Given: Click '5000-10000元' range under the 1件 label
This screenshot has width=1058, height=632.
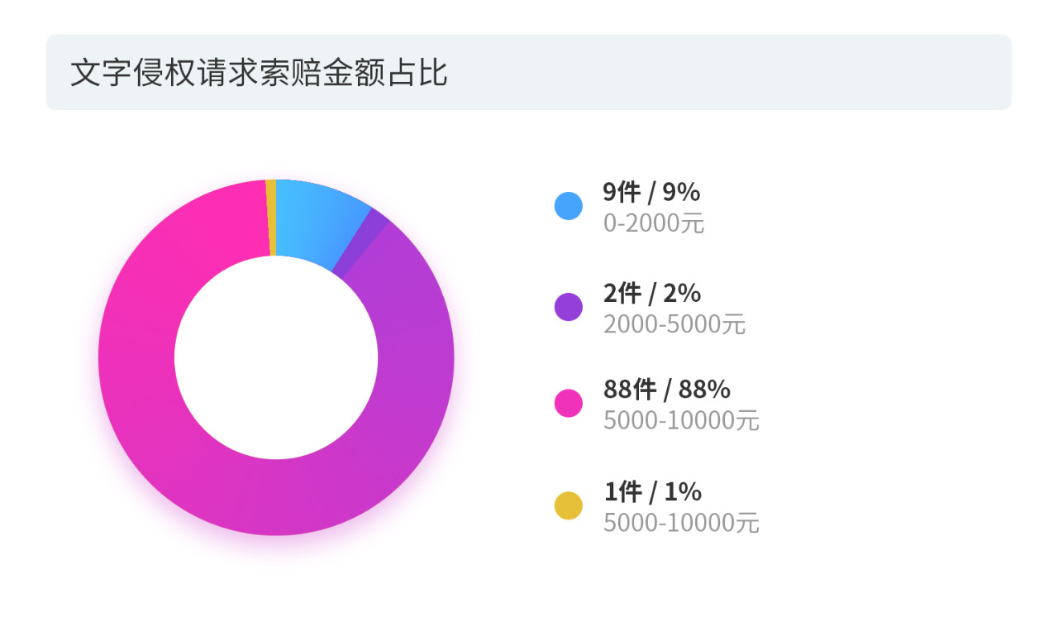Looking at the screenshot, I should tap(681, 523).
